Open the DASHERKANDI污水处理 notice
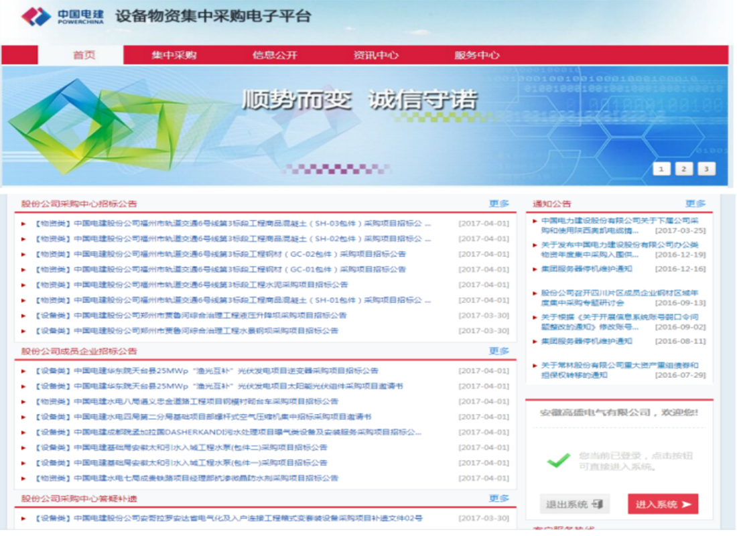This screenshot has width=737, height=536. [228, 432]
